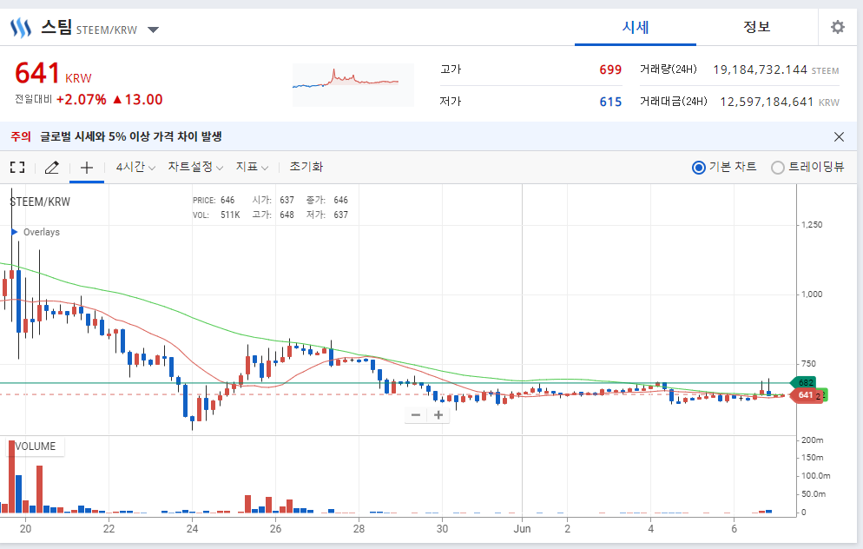
Task: Zoom in the chart with plus button
Action: pos(438,414)
